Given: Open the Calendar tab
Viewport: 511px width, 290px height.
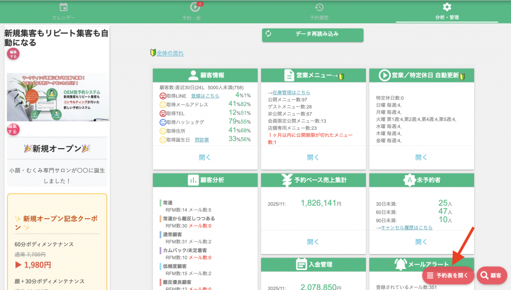Looking at the screenshot, I should (63, 11).
